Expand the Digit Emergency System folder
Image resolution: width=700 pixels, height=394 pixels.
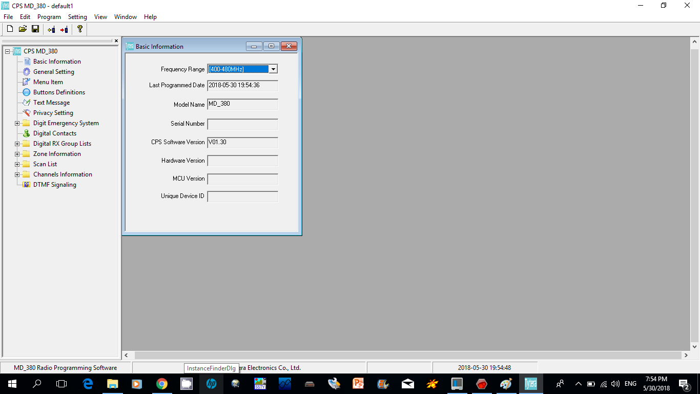(17, 123)
